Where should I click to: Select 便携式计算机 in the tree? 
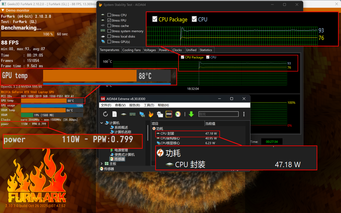pos(125,154)
